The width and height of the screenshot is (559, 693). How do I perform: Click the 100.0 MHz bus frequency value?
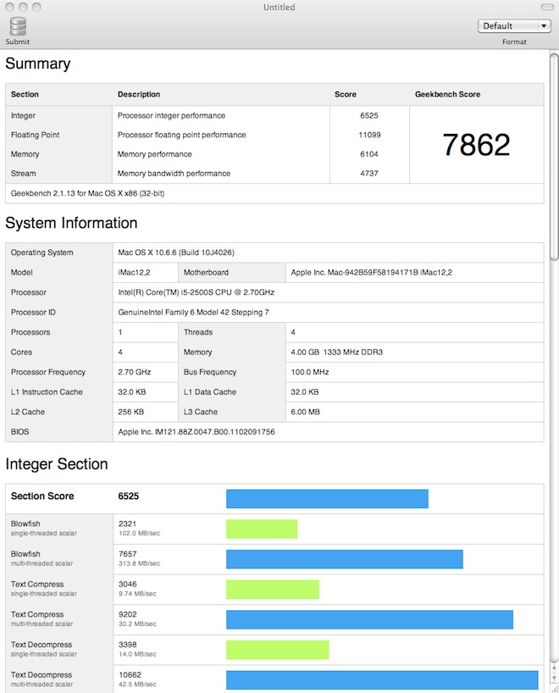click(310, 372)
